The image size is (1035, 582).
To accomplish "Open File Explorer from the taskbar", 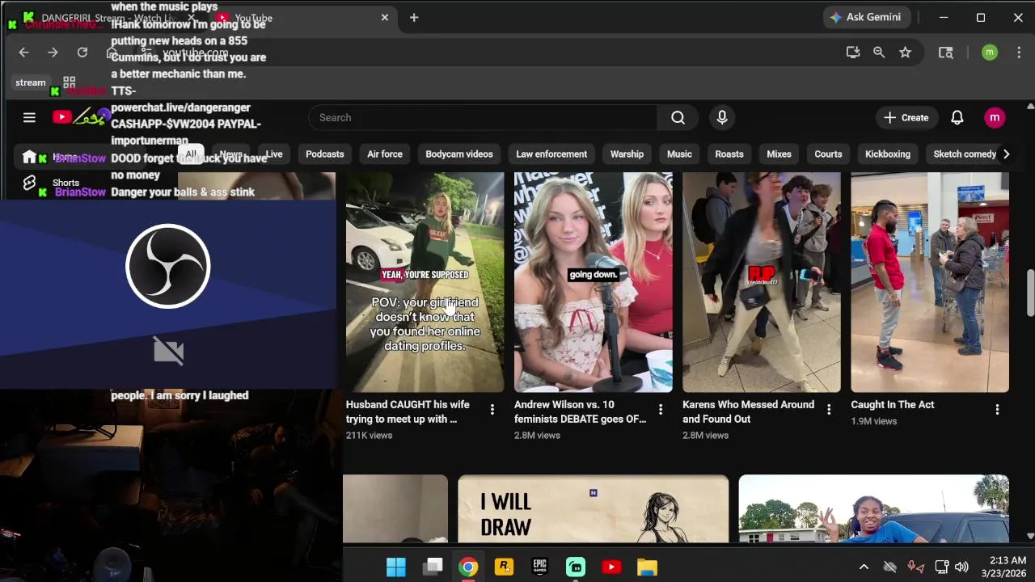I will pyautogui.click(x=647, y=567).
